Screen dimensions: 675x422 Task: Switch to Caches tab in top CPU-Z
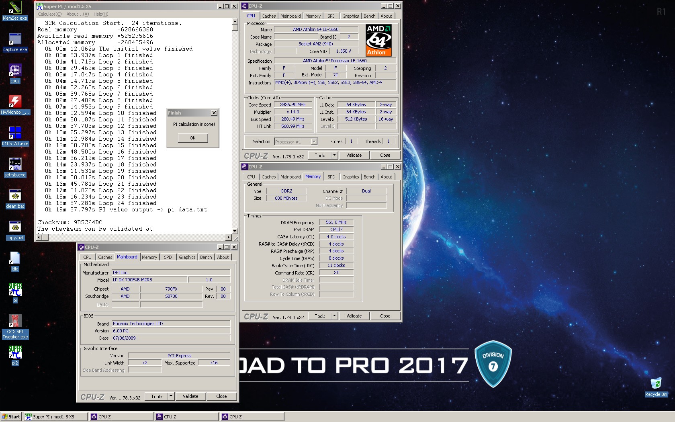click(269, 16)
